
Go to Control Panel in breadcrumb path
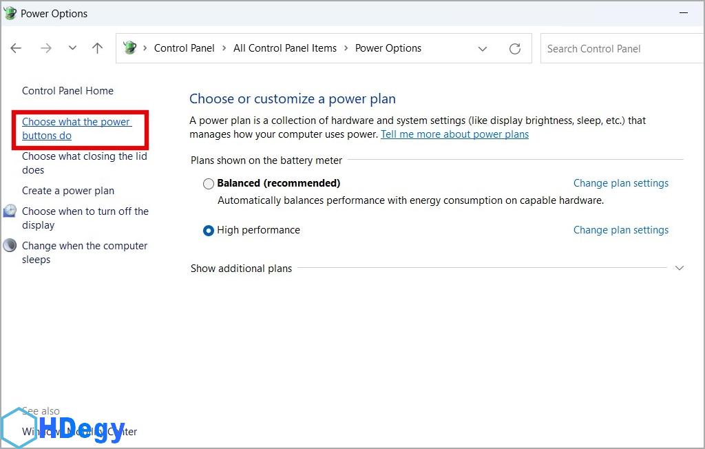(184, 48)
